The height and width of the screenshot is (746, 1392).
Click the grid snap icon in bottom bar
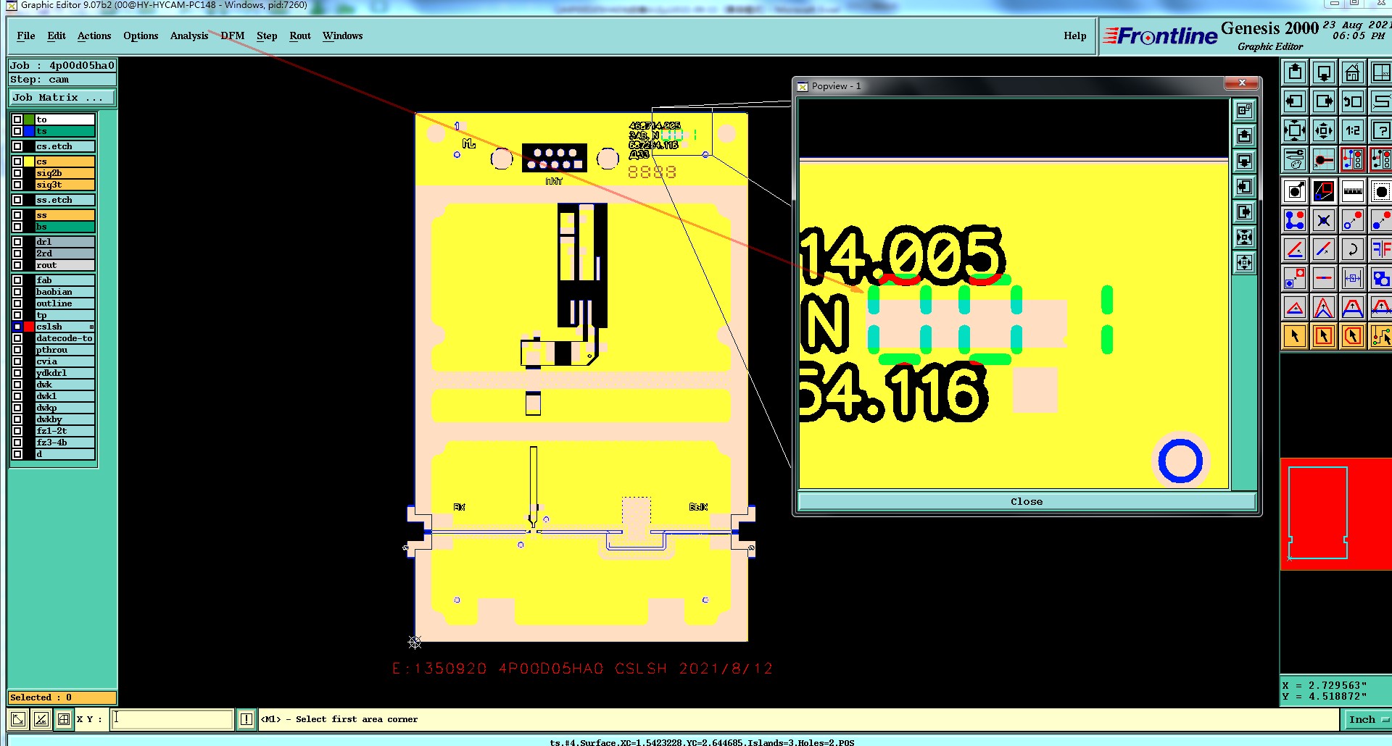64,719
